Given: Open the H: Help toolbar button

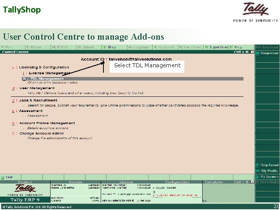Looking at the screenshot, I should pos(241,47).
